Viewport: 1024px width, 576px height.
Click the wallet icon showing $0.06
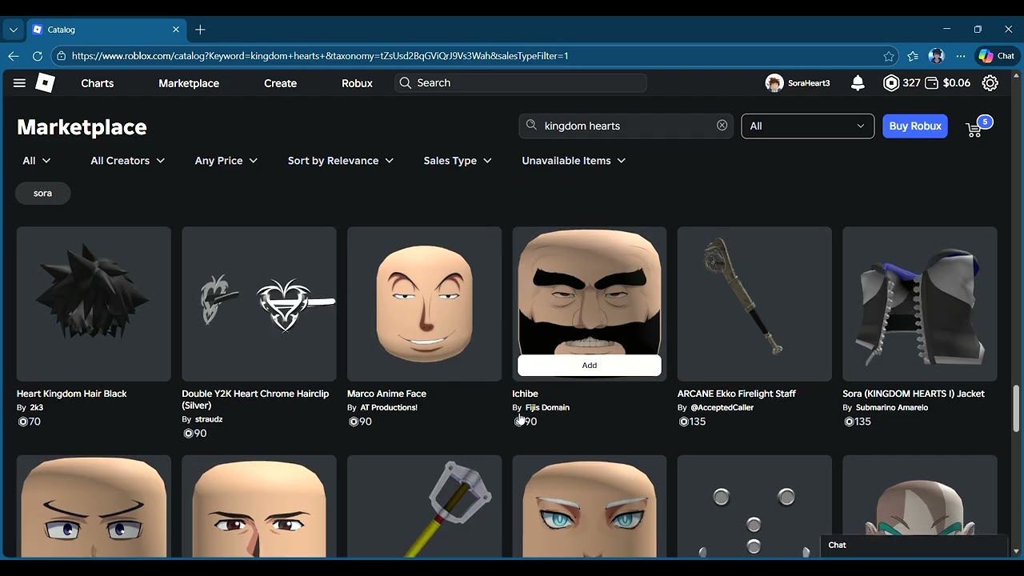[931, 83]
